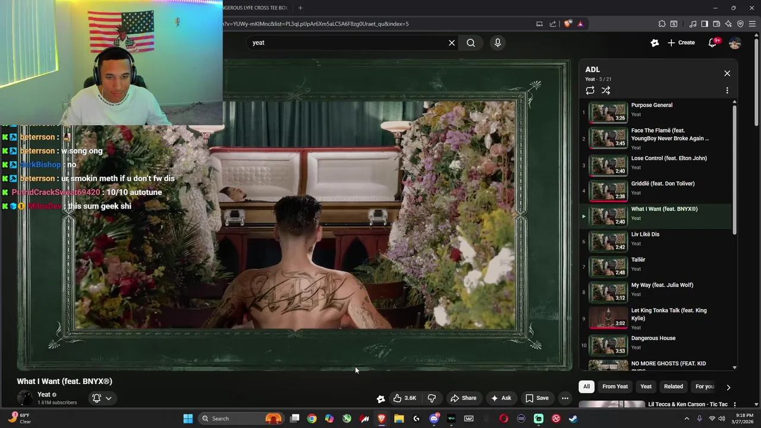Select Griddlë (feat. Don Toliver)
The image size is (761, 428).
[655, 190]
